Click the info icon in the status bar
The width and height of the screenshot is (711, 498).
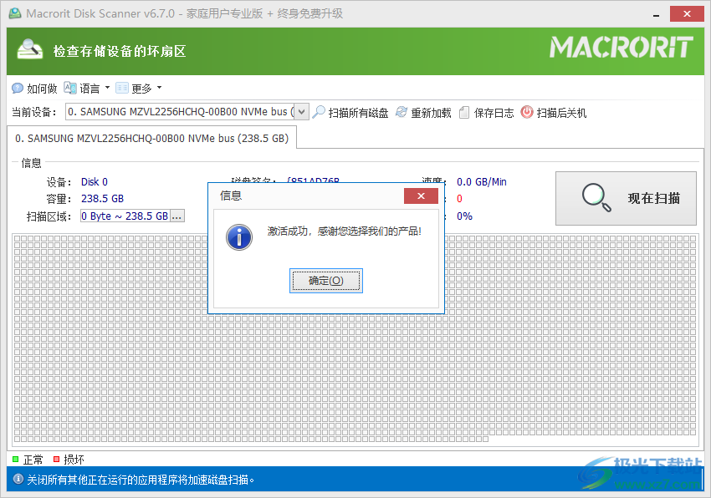click(18, 479)
